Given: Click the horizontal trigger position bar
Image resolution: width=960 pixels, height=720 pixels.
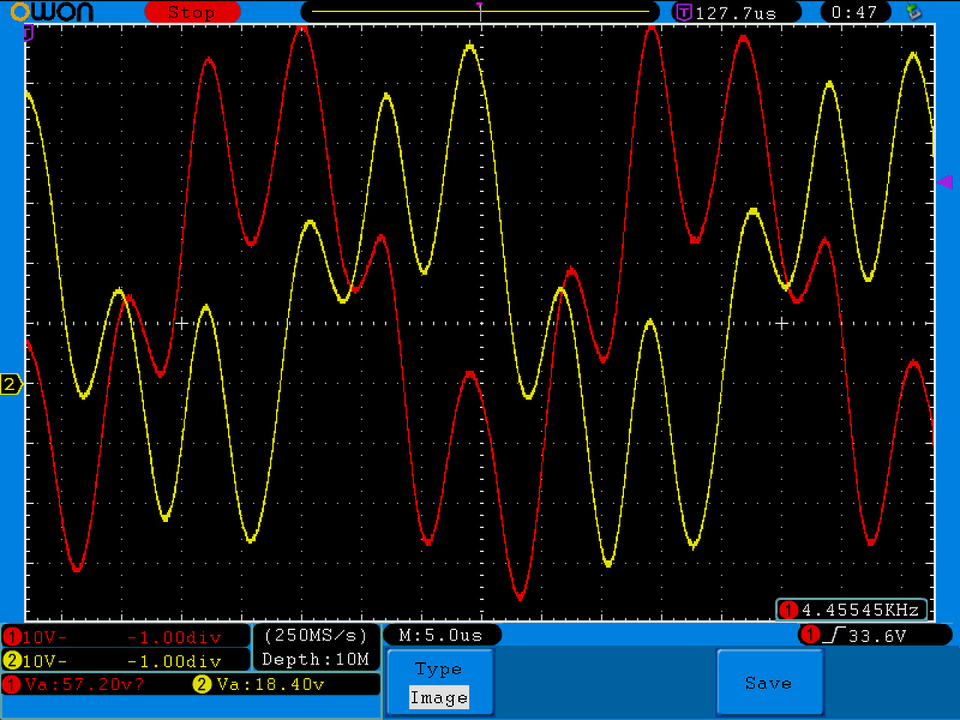Looking at the screenshot, I should (480, 12).
